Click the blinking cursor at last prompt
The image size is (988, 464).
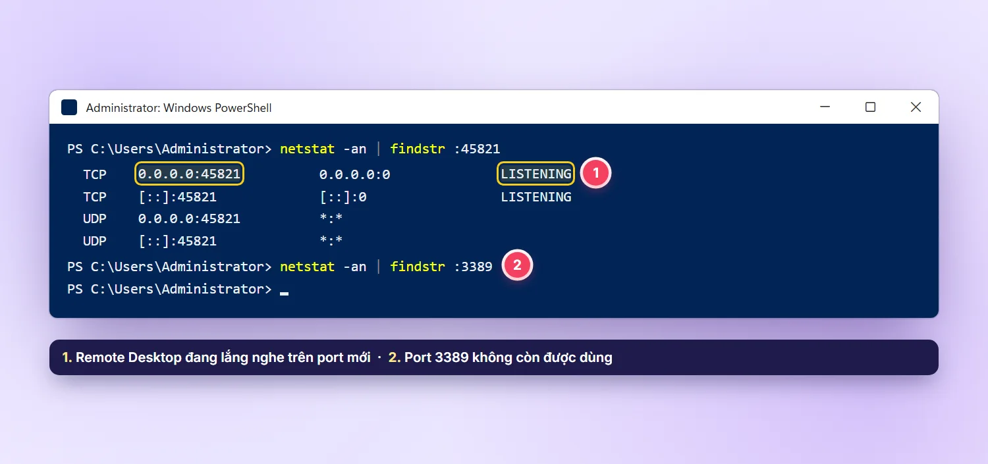point(284,294)
